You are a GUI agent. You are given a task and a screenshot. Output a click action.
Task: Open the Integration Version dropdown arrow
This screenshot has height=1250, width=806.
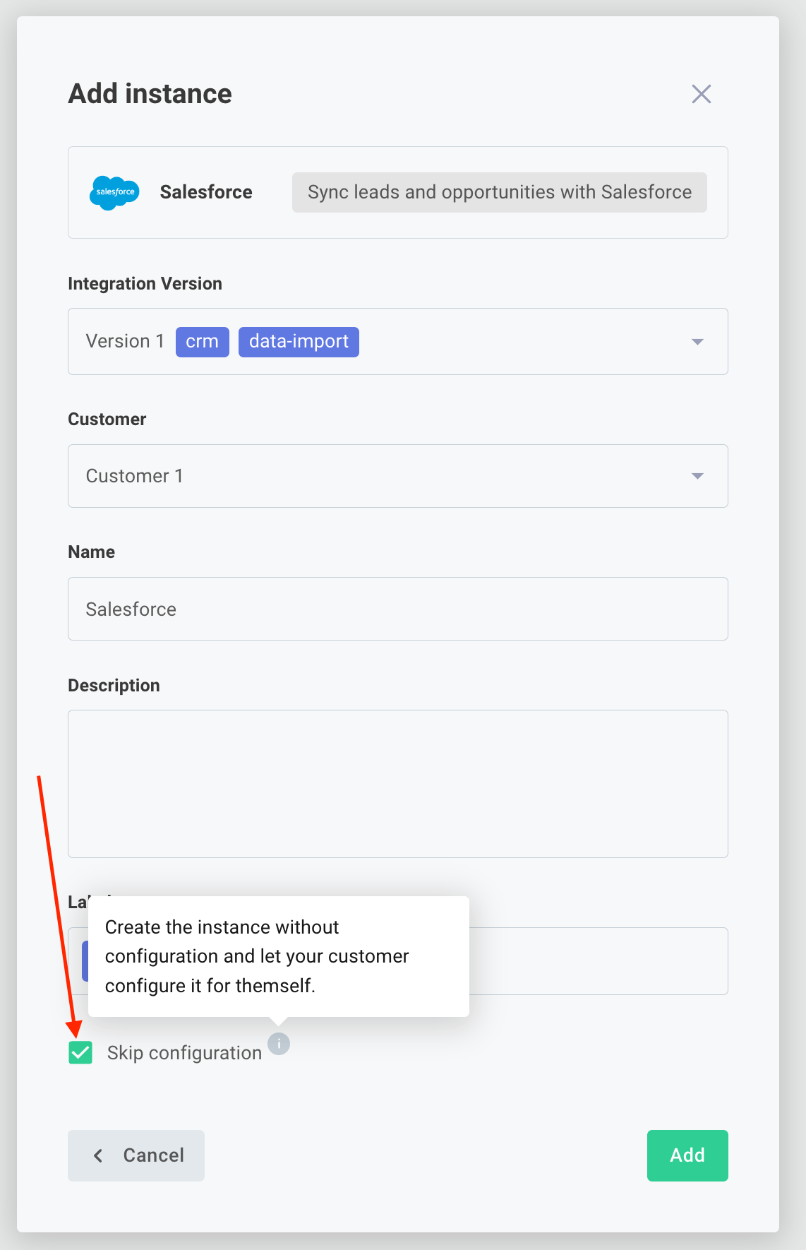(697, 342)
